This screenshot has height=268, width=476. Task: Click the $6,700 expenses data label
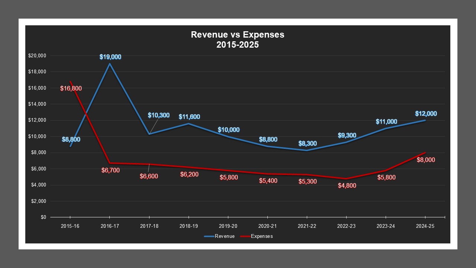click(110, 170)
